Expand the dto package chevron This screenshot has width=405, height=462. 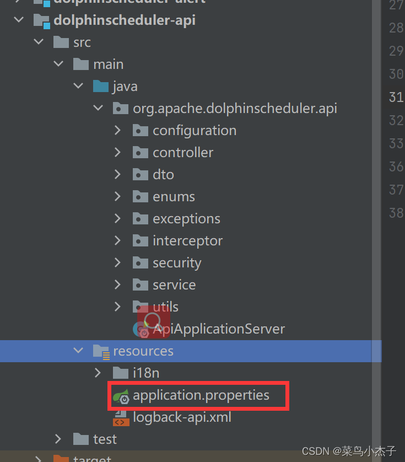(x=117, y=174)
